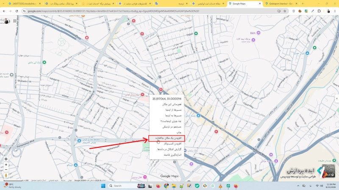Choose 'چه چیزی اینجاست؟' menu entry
Viewport: 339px width, 190px height.
167,121
